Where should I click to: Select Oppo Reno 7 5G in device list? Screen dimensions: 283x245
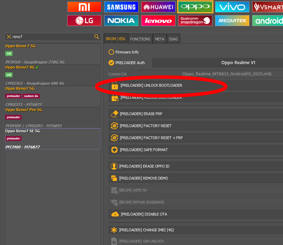(53, 54)
